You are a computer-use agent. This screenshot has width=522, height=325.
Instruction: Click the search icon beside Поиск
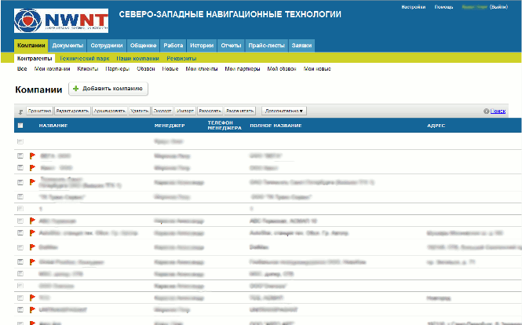(487, 111)
